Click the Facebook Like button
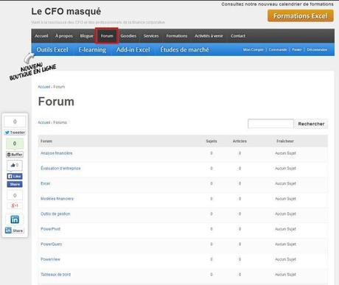 15,176
